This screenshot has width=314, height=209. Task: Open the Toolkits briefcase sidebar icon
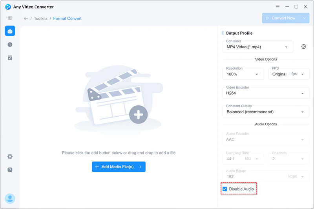(x=10, y=31)
